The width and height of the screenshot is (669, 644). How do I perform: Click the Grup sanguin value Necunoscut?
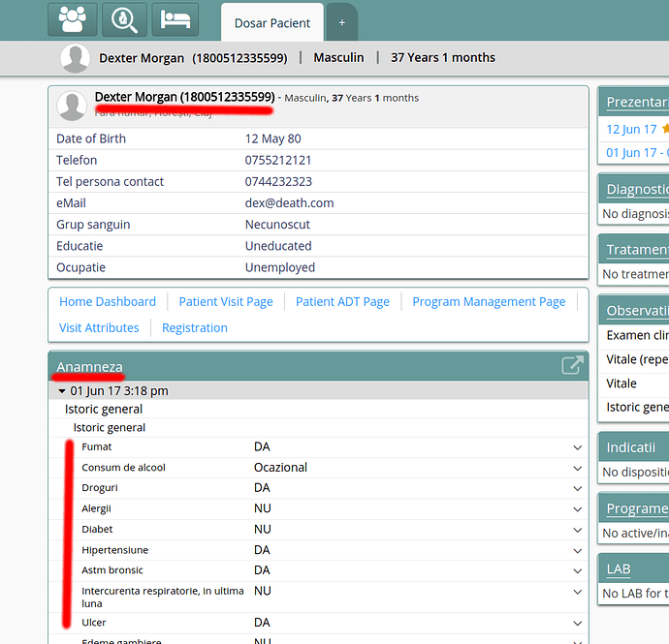coord(277,225)
